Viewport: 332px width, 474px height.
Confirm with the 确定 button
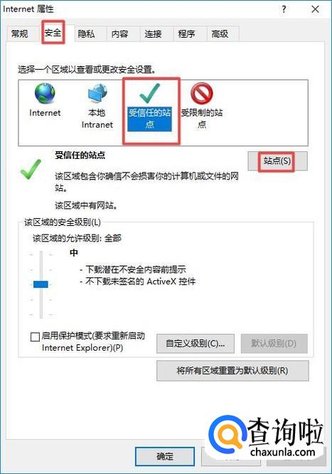click(x=165, y=456)
